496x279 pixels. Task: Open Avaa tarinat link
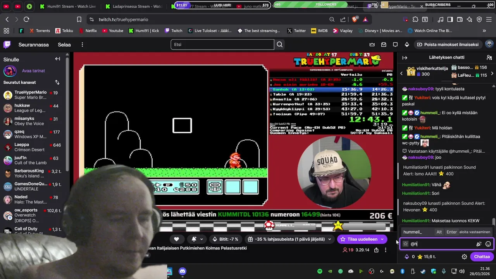point(33,71)
